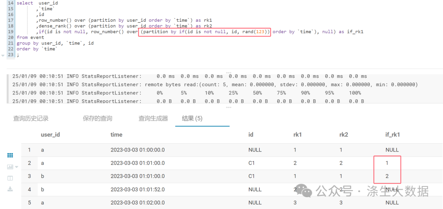Expand the chart type dropdown arrow
Viewport: 443px width, 209px height.
pos(16,167)
